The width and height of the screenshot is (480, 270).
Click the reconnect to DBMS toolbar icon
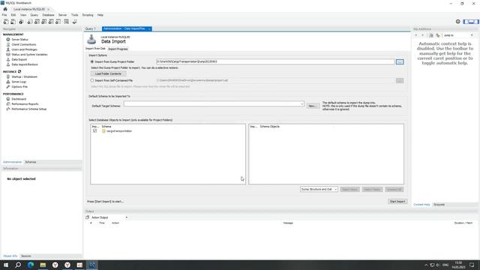tap(75, 22)
